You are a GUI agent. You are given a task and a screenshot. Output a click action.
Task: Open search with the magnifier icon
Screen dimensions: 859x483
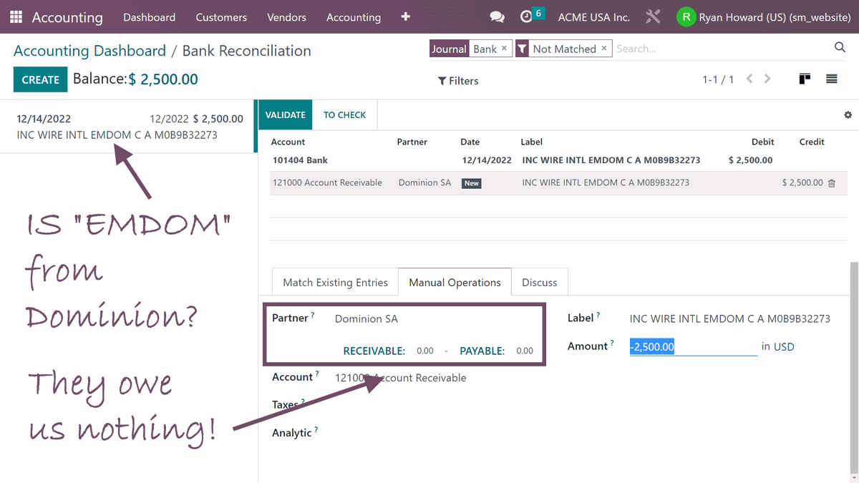point(839,47)
